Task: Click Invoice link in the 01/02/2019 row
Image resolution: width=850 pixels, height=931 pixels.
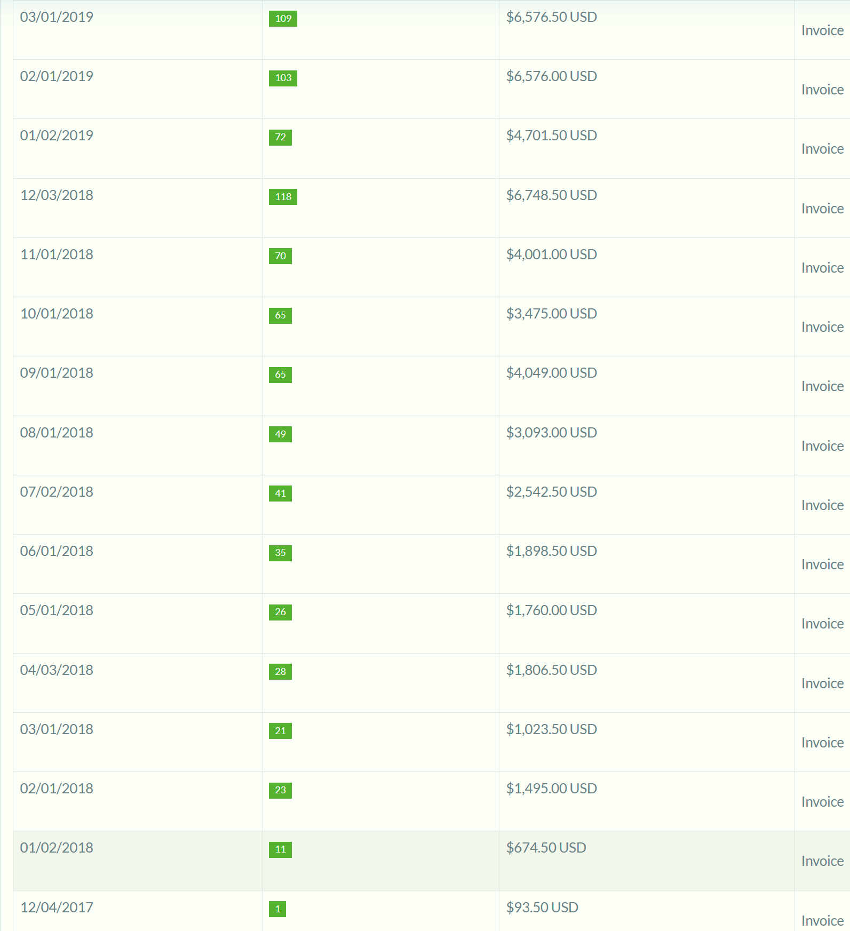Action: (x=822, y=149)
